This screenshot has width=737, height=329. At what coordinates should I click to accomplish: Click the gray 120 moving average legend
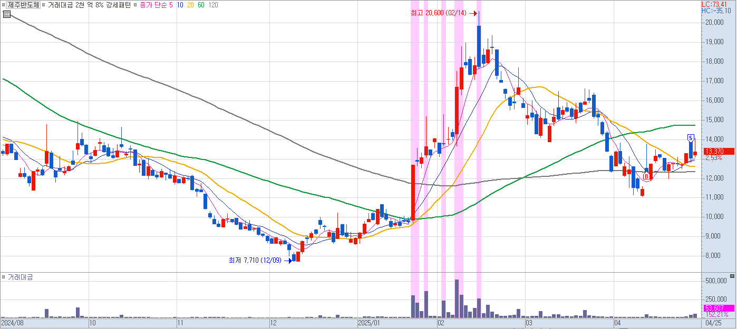click(x=213, y=5)
